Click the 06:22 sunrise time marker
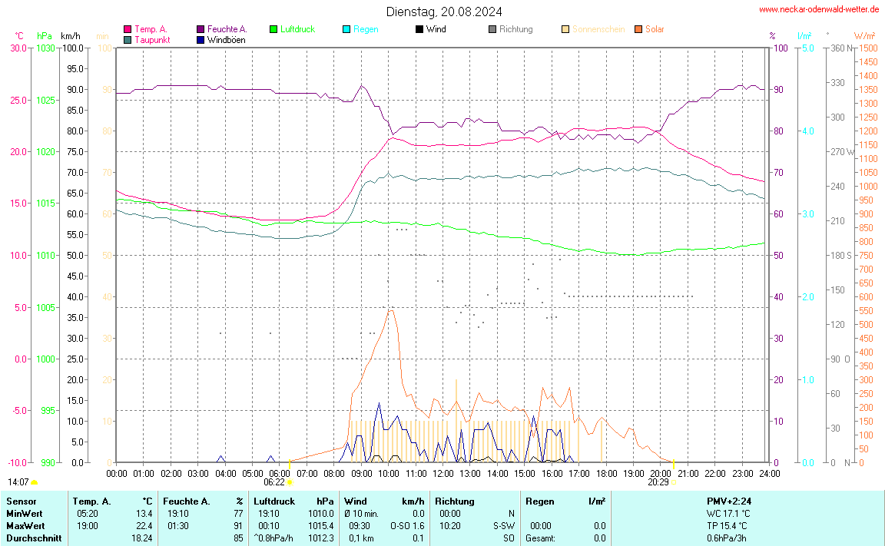This screenshot has height=546, width=885. (274, 482)
